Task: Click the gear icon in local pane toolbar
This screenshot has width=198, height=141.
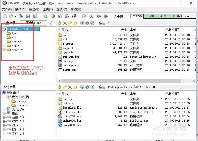Action: tap(87, 87)
